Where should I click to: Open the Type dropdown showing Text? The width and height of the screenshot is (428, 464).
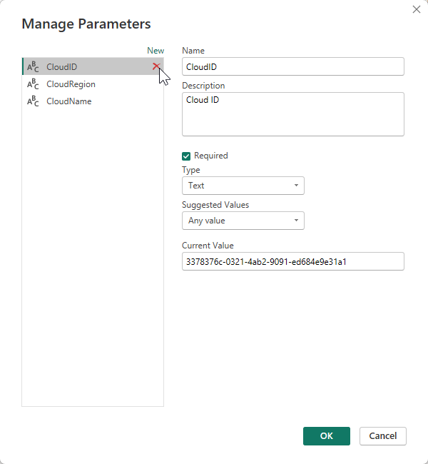pyautogui.click(x=243, y=186)
